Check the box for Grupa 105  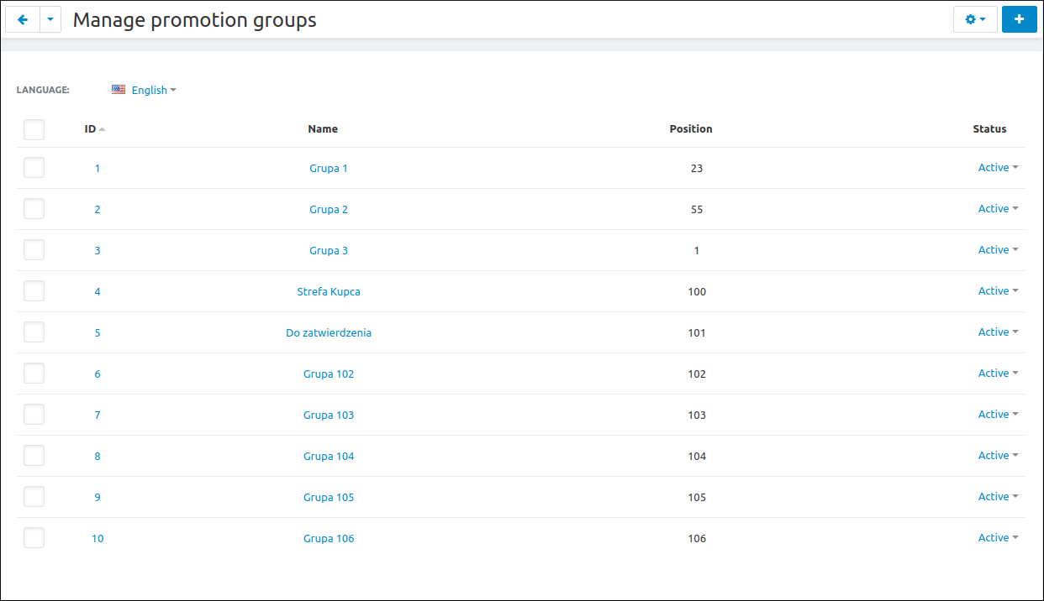pos(34,496)
